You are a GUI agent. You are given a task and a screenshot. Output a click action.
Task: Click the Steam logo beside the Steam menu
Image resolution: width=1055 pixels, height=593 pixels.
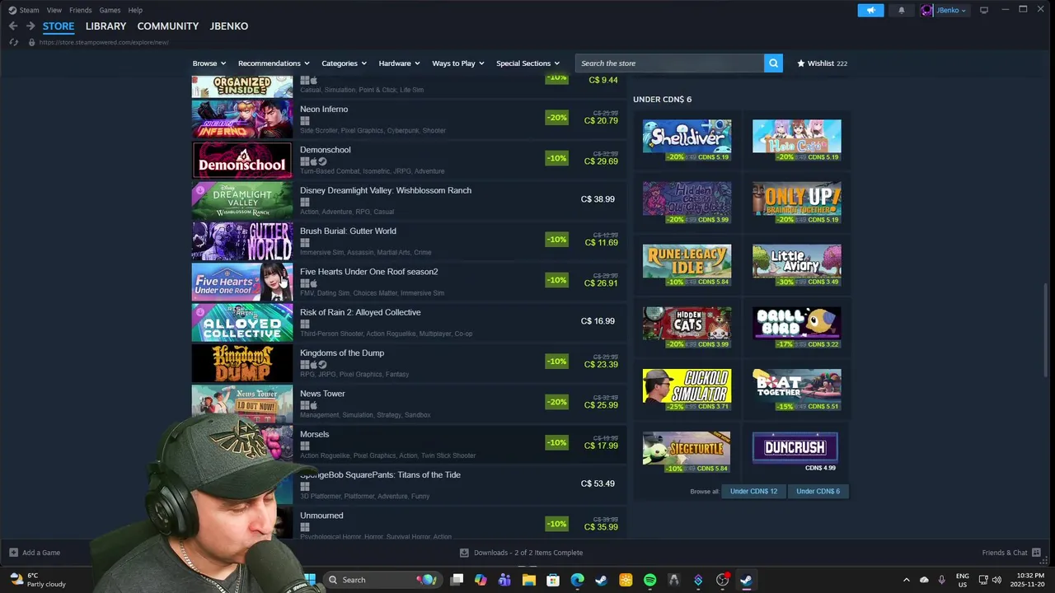click(x=12, y=10)
